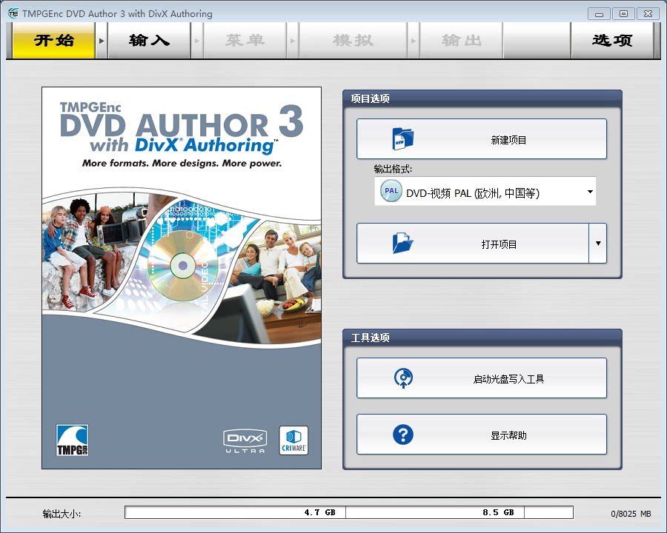This screenshot has height=533, width=667.
Task: Open the 选项 options tab
Action: pos(613,41)
